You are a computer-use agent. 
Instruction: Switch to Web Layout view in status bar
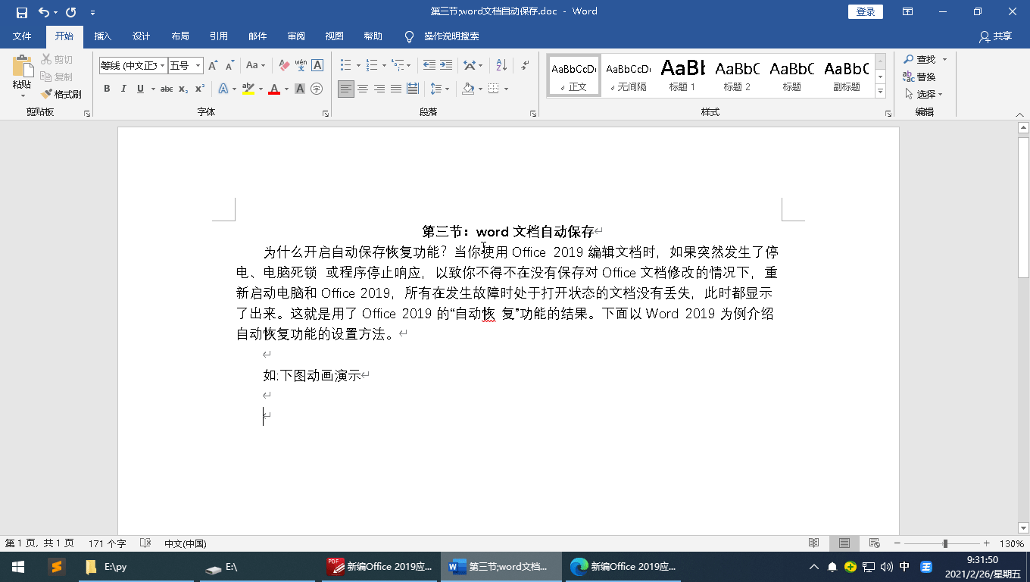click(874, 543)
